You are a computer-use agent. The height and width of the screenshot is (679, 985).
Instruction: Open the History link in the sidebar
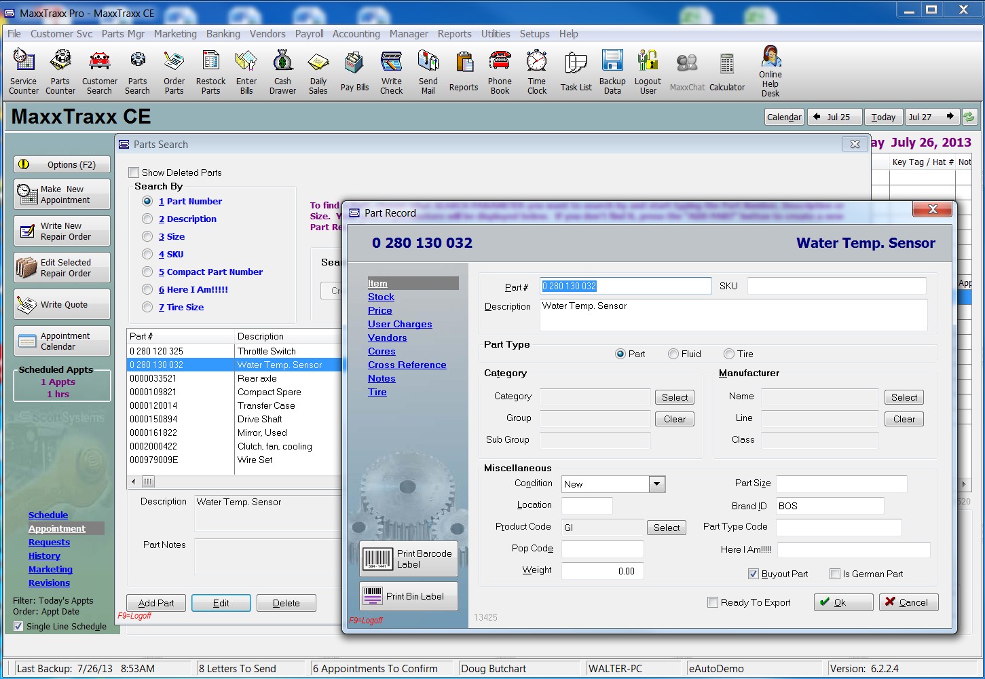[44, 555]
